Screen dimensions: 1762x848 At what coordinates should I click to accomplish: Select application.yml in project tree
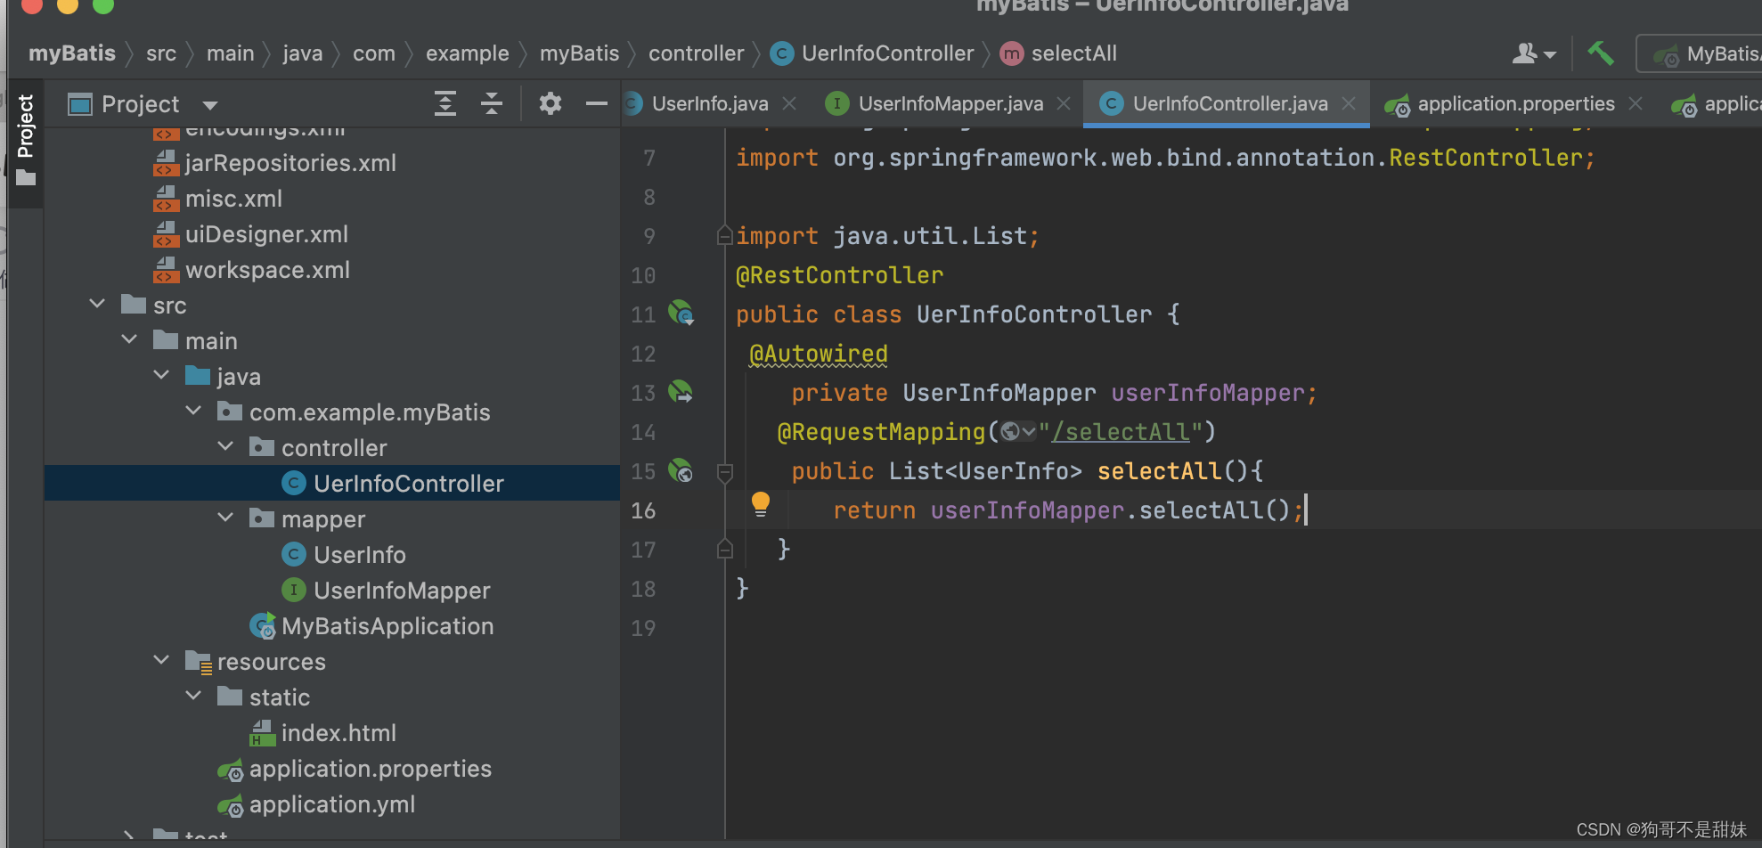(331, 804)
